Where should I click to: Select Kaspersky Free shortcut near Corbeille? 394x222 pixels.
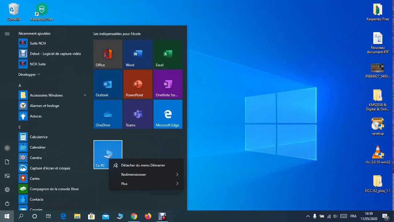(x=42, y=12)
